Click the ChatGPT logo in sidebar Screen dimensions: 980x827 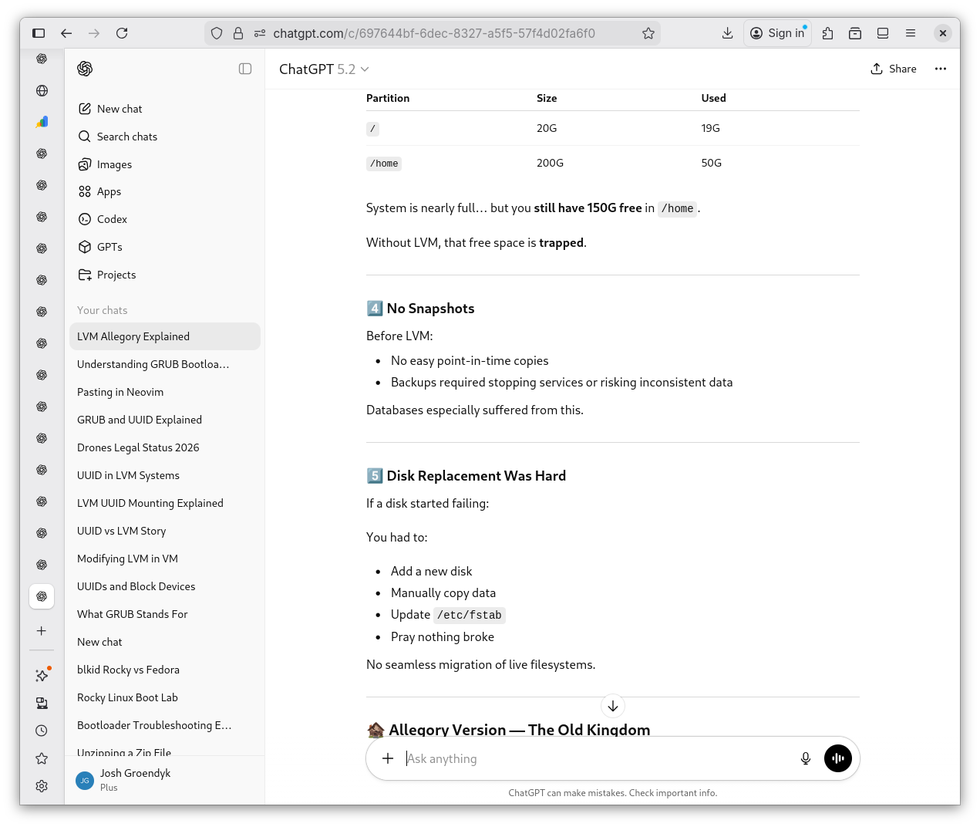tap(85, 69)
